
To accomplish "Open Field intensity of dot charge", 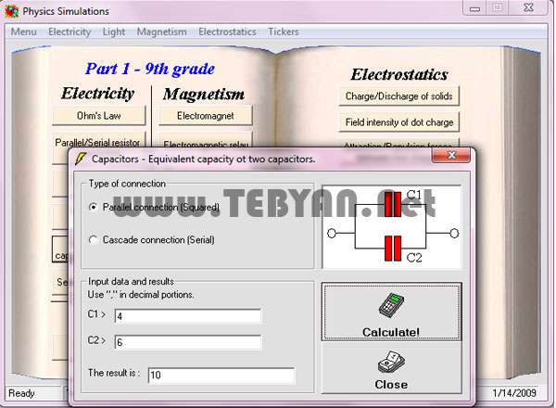I will [398, 122].
